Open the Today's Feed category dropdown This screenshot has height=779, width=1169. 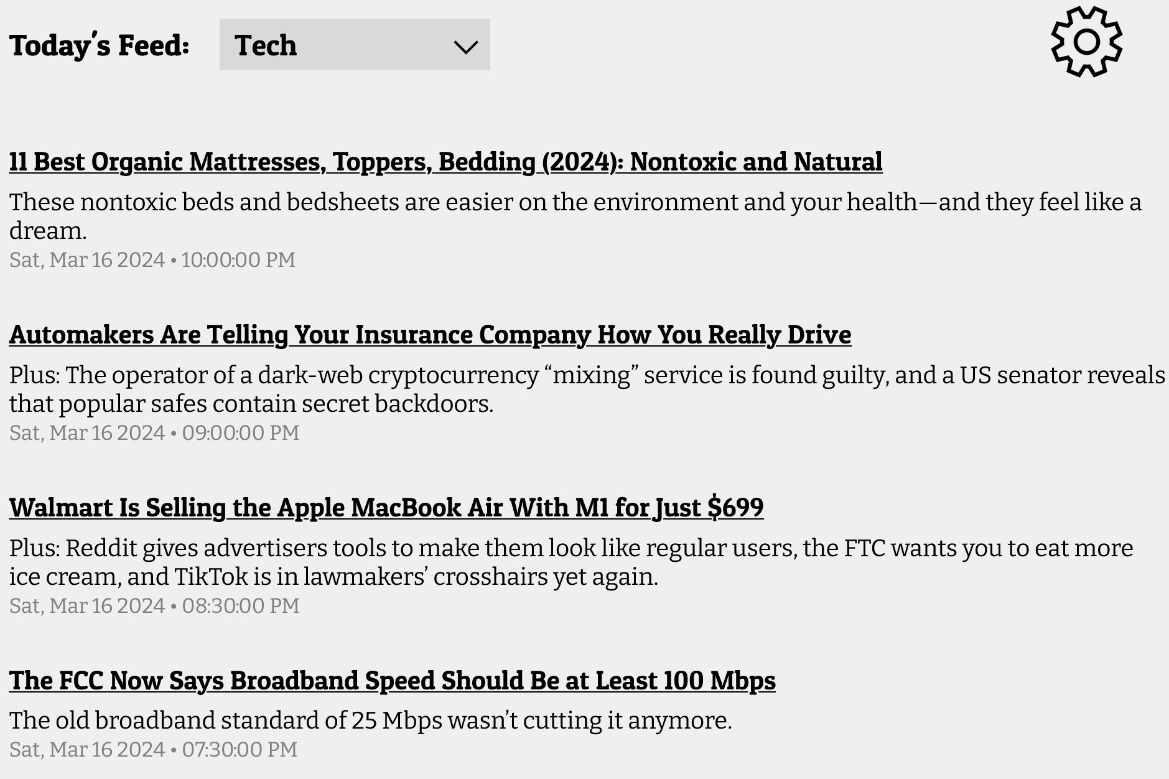[x=354, y=45]
